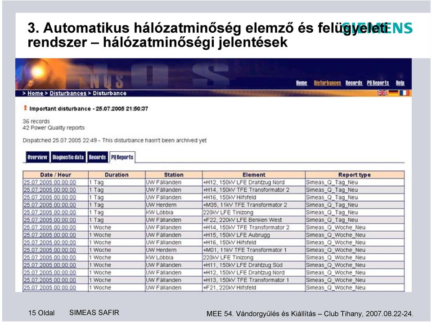Open date link for +H15 LFE Aubrugg row
The width and height of the screenshot is (432, 322).
(49, 235)
